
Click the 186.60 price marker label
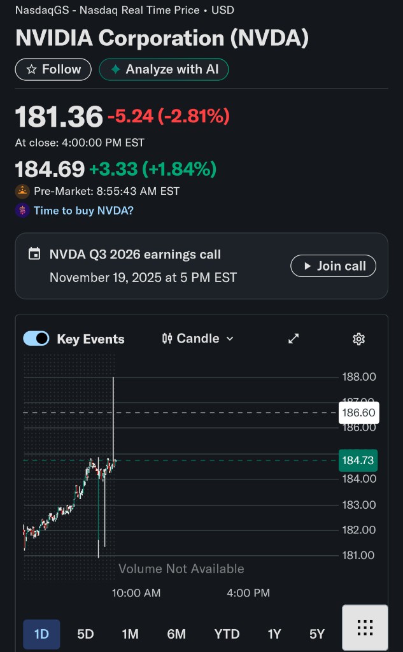[358, 413]
